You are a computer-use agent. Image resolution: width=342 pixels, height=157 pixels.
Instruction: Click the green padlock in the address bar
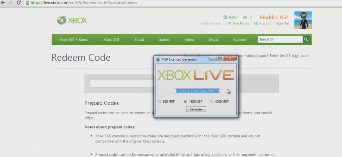click(x=27, y=3)
